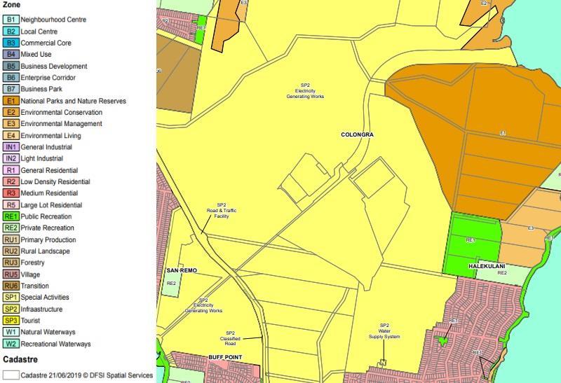The image size is (561, 383).
Task: Select the E1 National Parks legend swatch
Action: point(11,101)
